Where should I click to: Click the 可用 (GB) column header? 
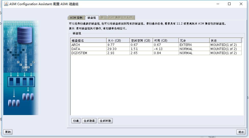(166, 41)
